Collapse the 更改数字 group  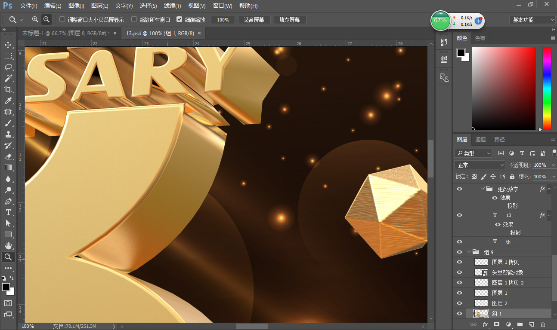point(483,189)
